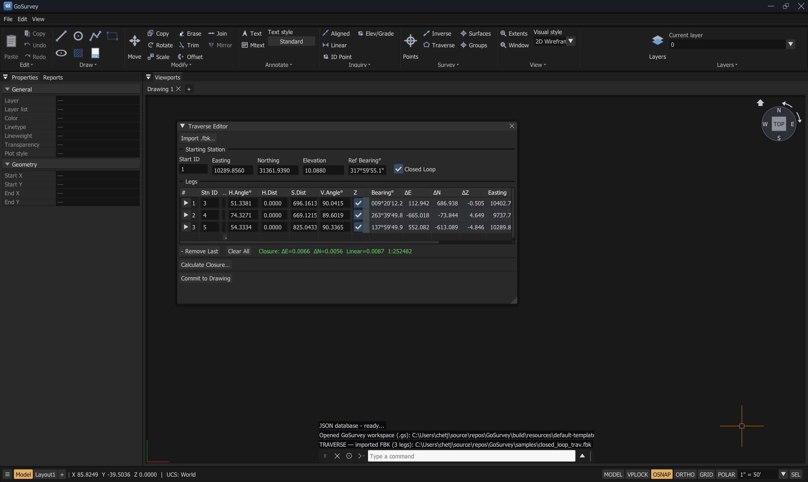Switch to the Layout1 tab
808x482 pixels.
coord(45,474)
